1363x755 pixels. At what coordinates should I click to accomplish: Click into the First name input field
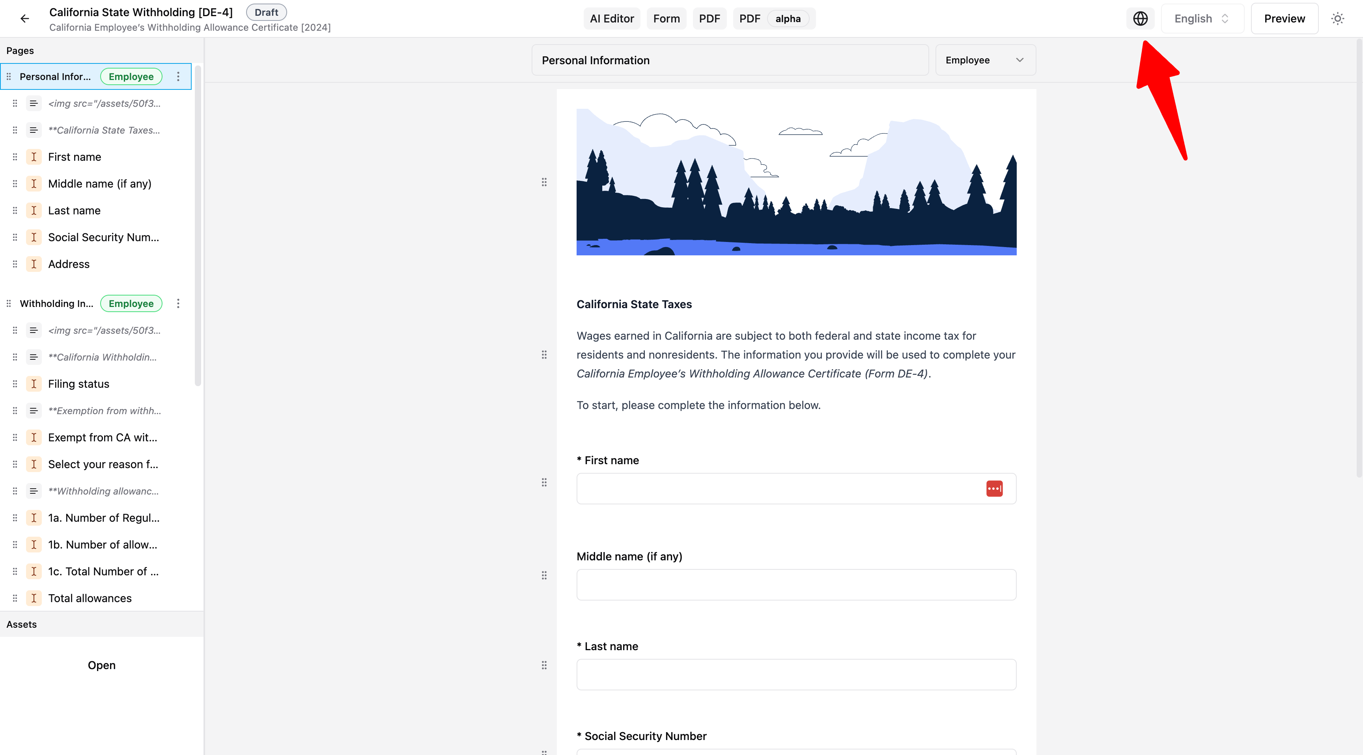tap(796, 489)
